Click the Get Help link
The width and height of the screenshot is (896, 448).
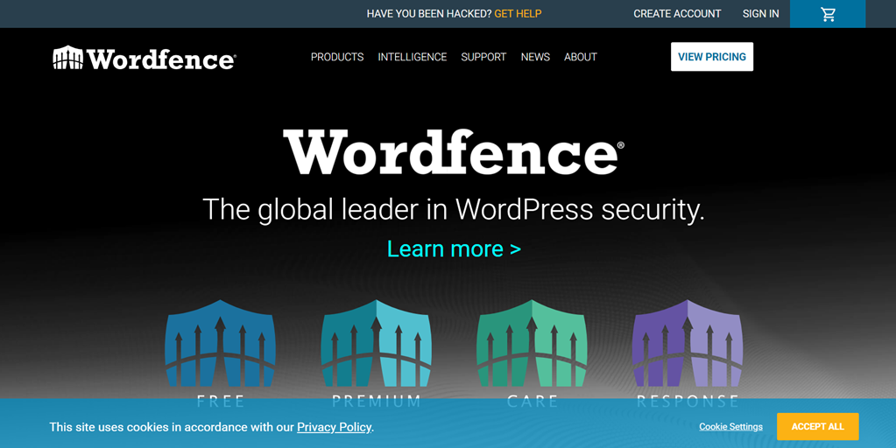click(518, 14)
